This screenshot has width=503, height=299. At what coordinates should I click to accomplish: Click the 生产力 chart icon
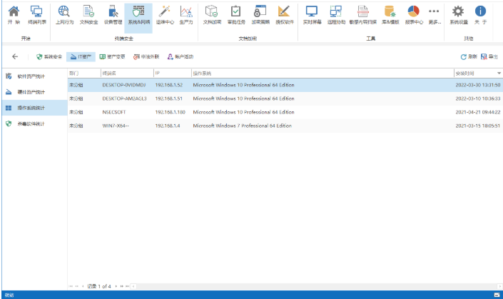[x=186, y=15]
